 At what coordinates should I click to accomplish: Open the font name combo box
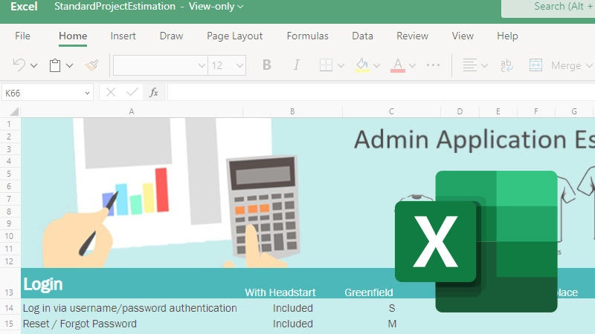160,65
